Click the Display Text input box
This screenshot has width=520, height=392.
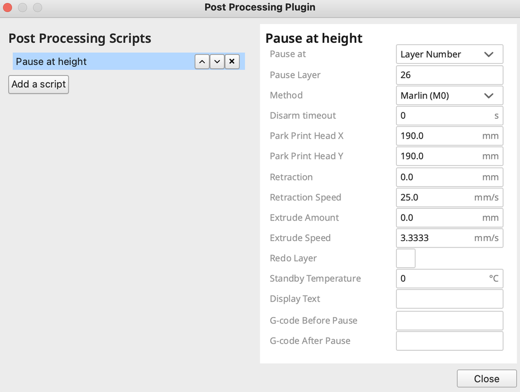pyautogui.click(x=449, y=299)
